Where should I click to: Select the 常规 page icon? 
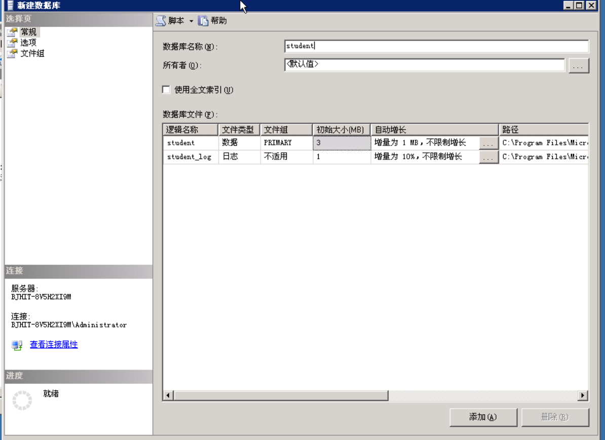(x=13, y=31)
